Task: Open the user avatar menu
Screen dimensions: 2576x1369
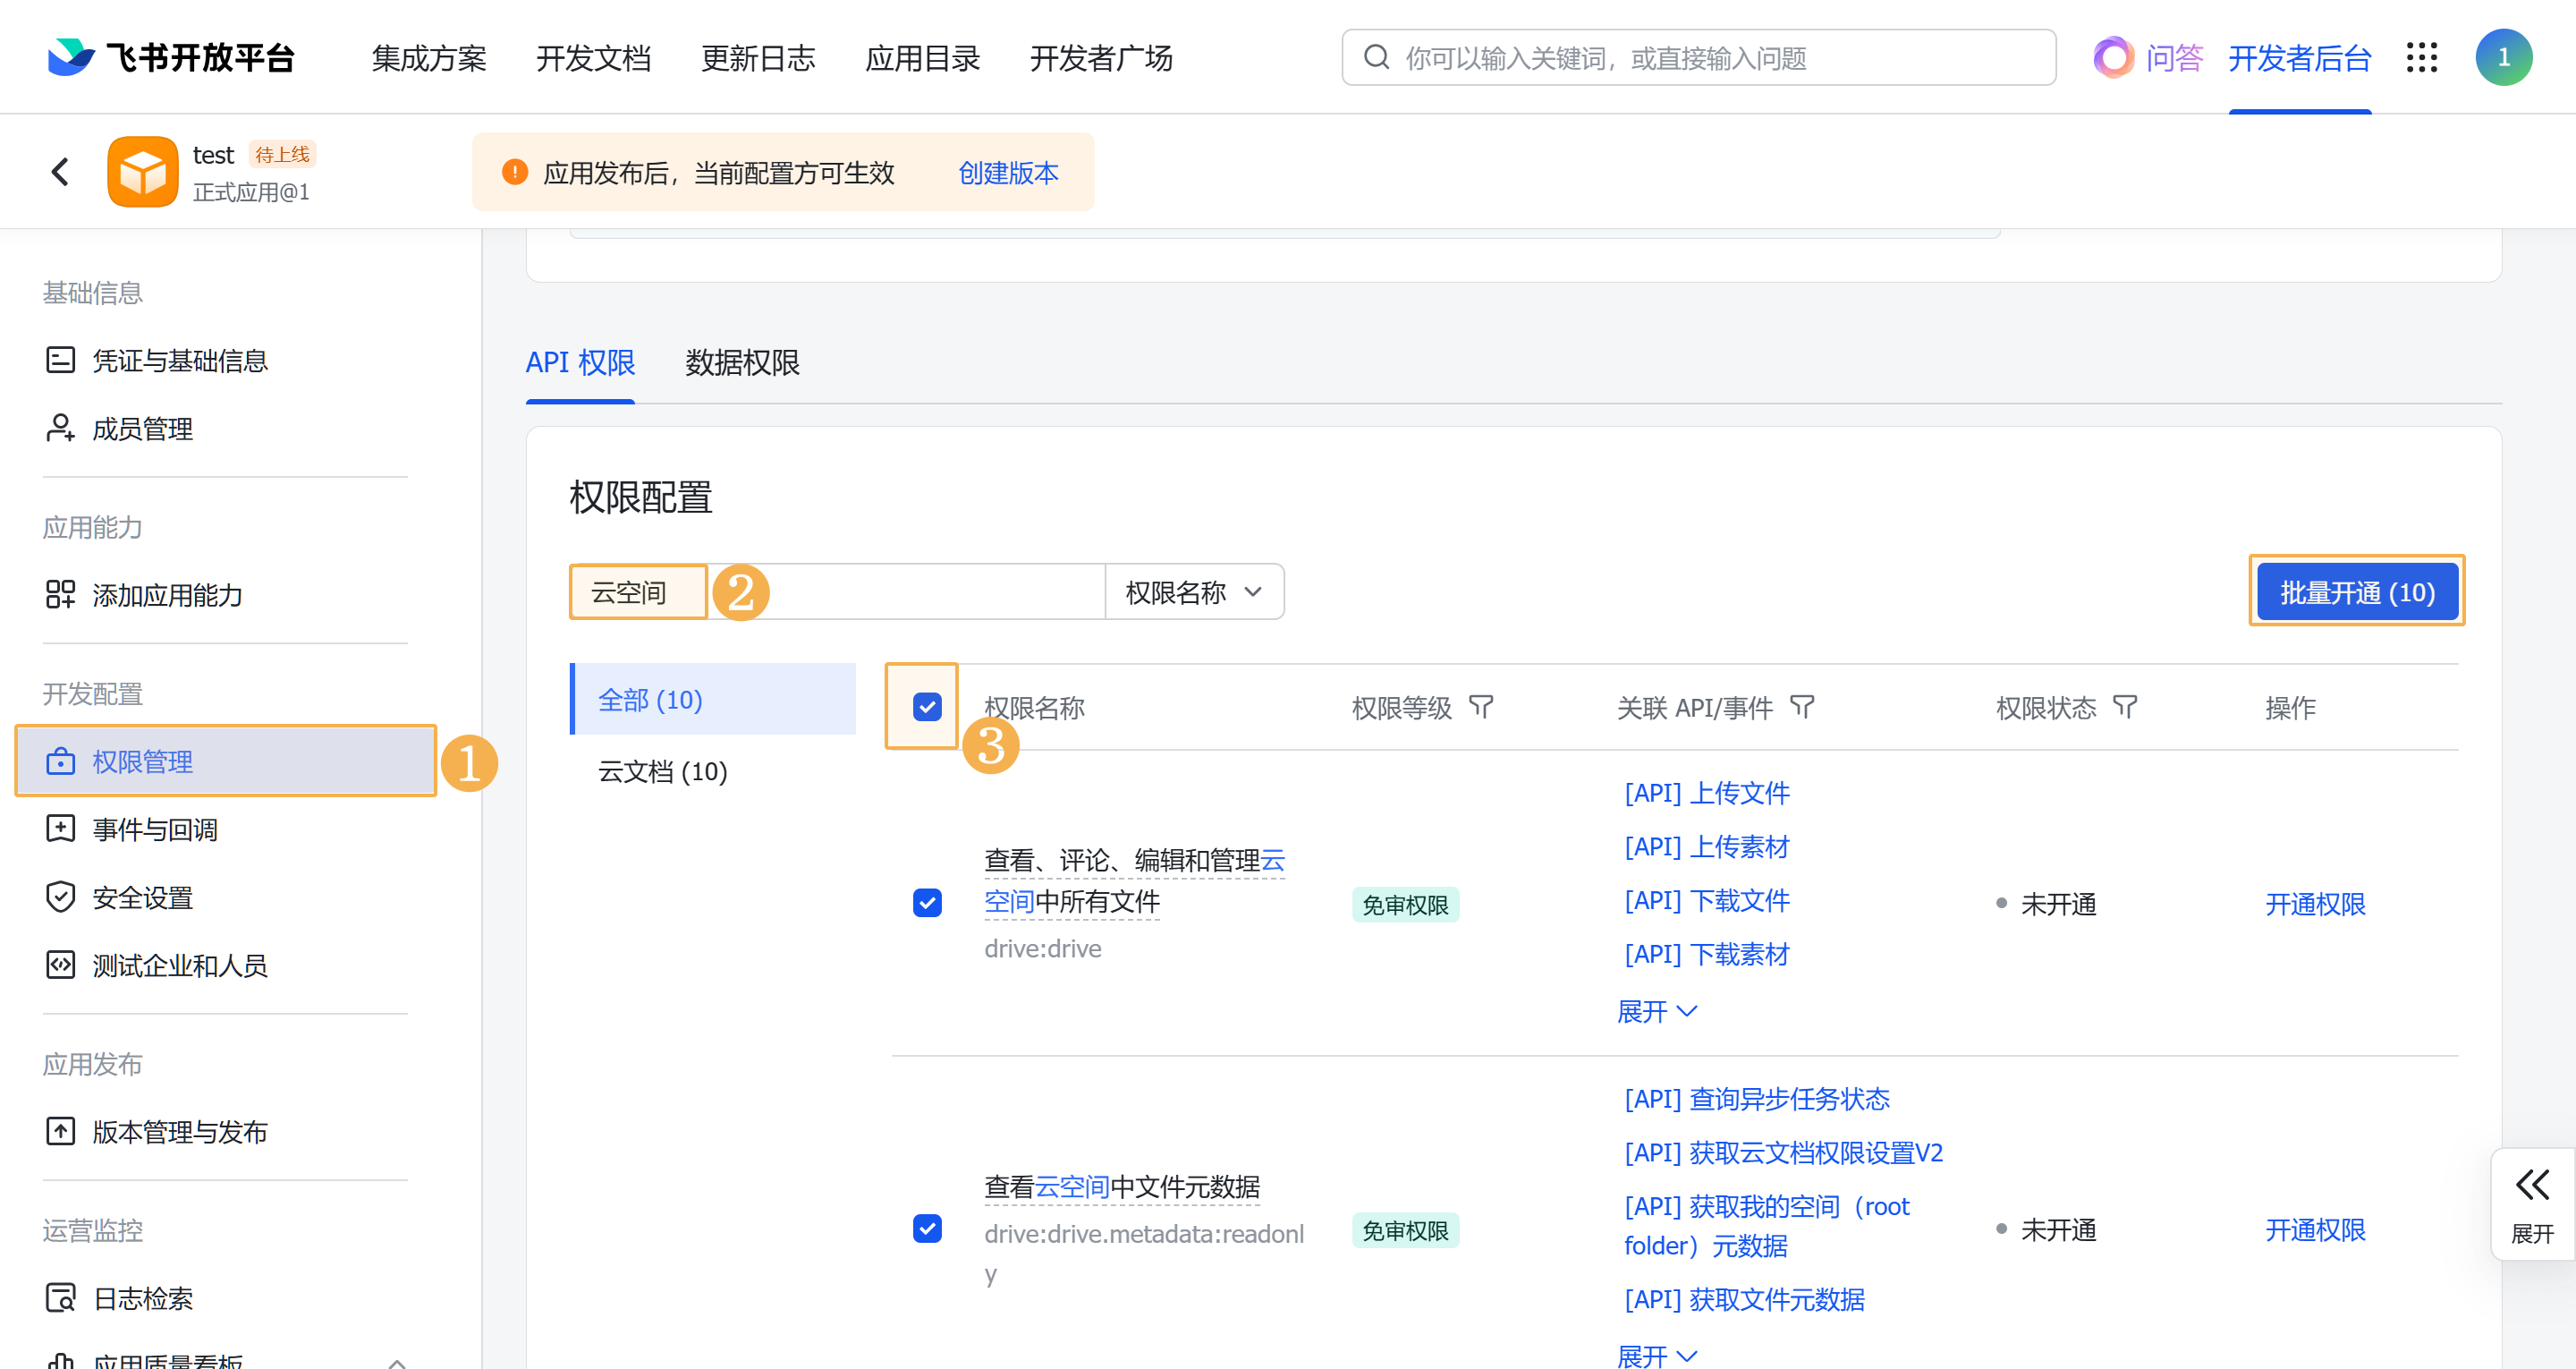Action: coord(2503,57)
